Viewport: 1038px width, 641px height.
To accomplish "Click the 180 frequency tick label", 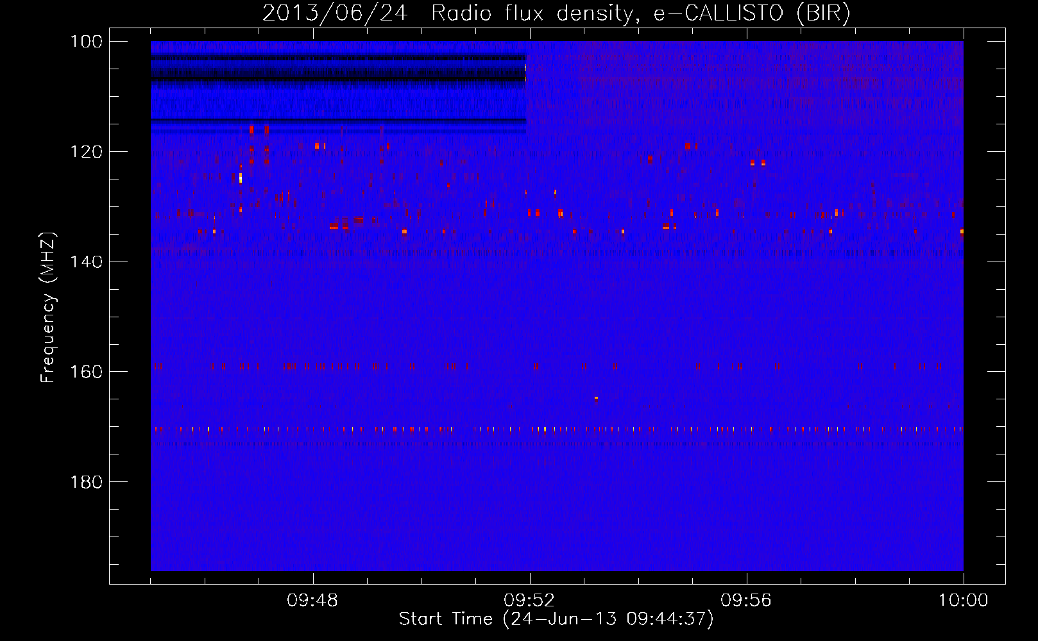I will pos(86,482).
